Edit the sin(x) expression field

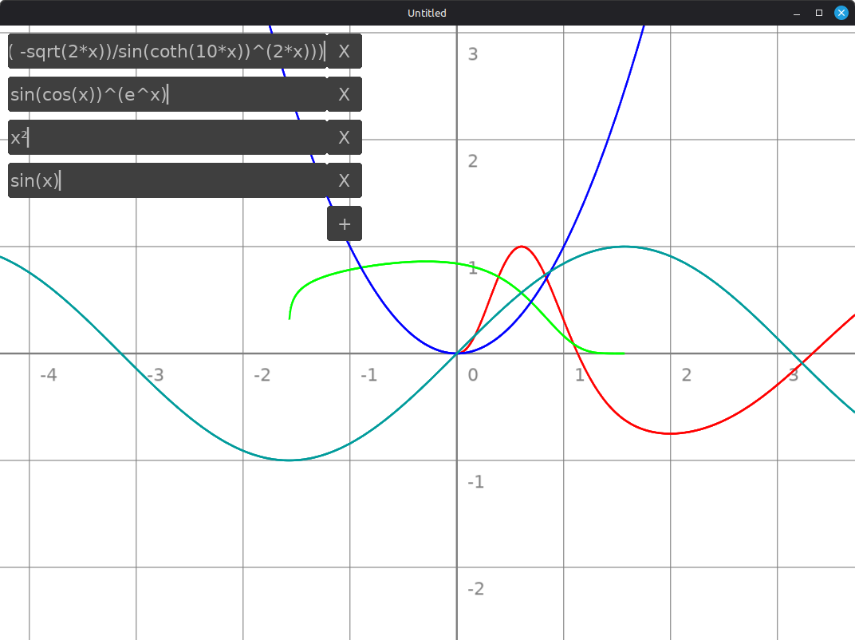pos(167,180)
